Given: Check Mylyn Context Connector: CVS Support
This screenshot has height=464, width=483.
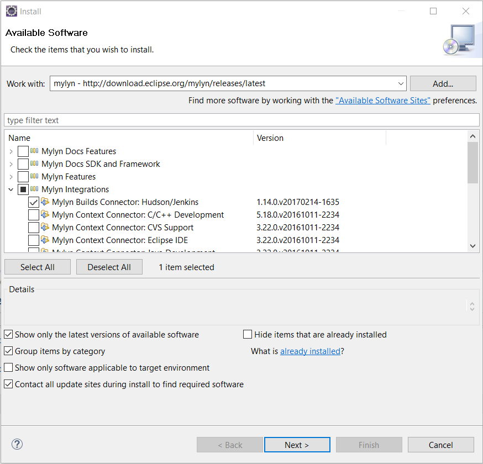Looking at the screenshot, I should coord(34,228).
